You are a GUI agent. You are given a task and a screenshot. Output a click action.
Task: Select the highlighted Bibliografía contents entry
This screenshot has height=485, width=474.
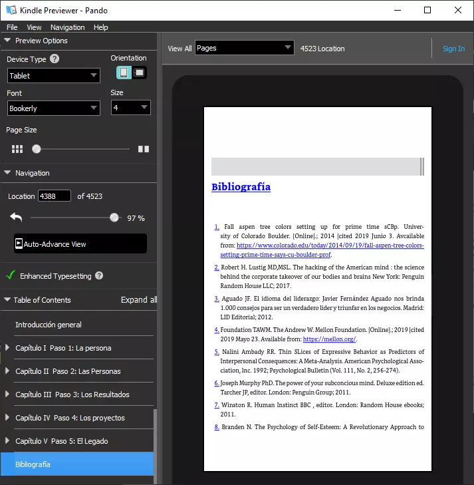[77, 464]
